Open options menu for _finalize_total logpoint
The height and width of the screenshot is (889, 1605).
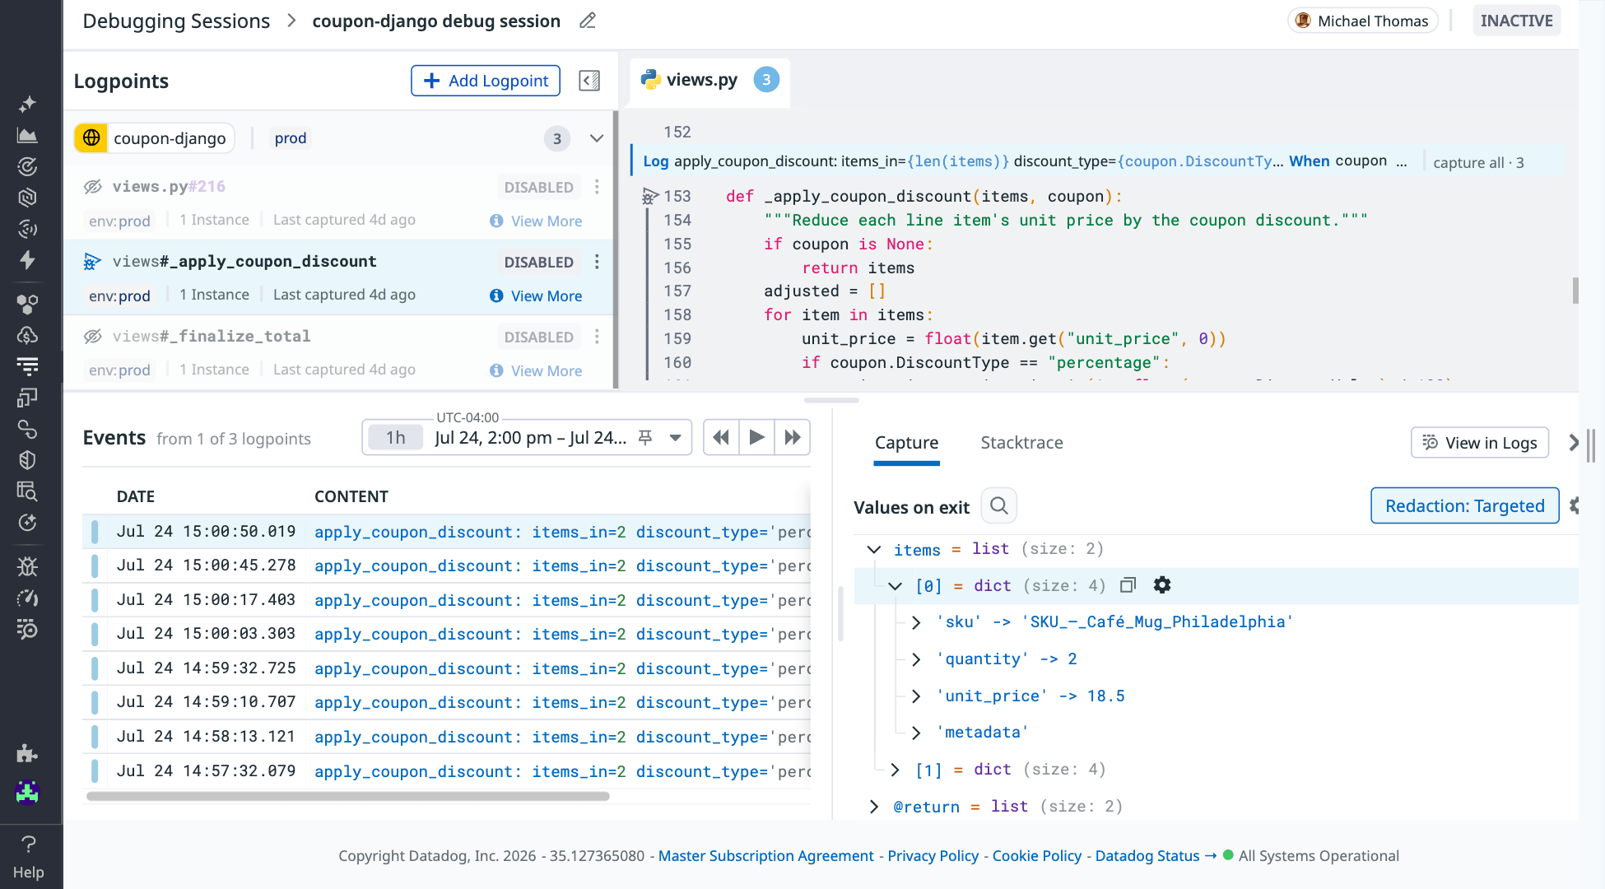click(597, 337)
